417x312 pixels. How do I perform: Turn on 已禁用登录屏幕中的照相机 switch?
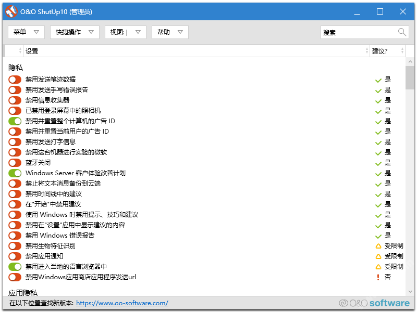coord(15,111)
